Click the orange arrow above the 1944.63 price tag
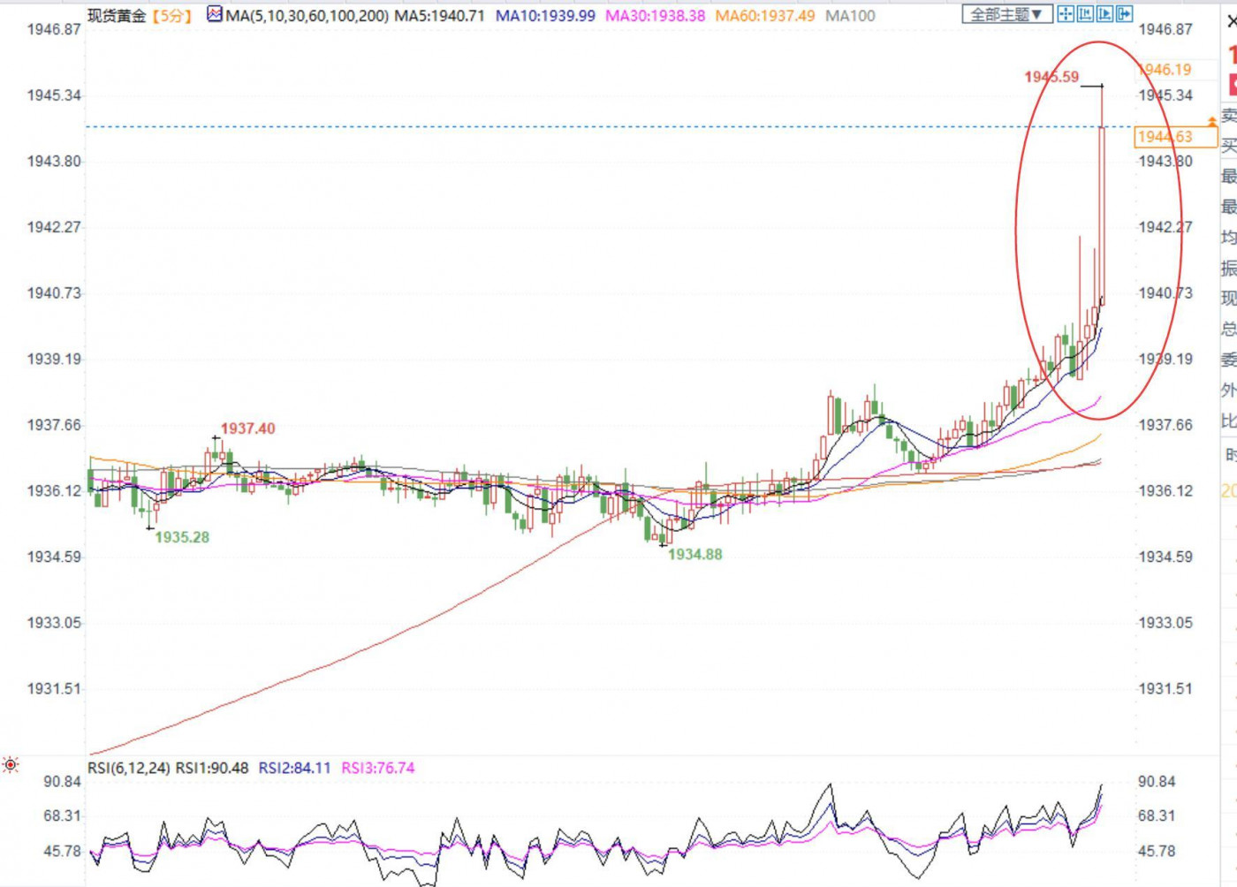Screen dimensions: 1237x887 tap(1212, 120)
